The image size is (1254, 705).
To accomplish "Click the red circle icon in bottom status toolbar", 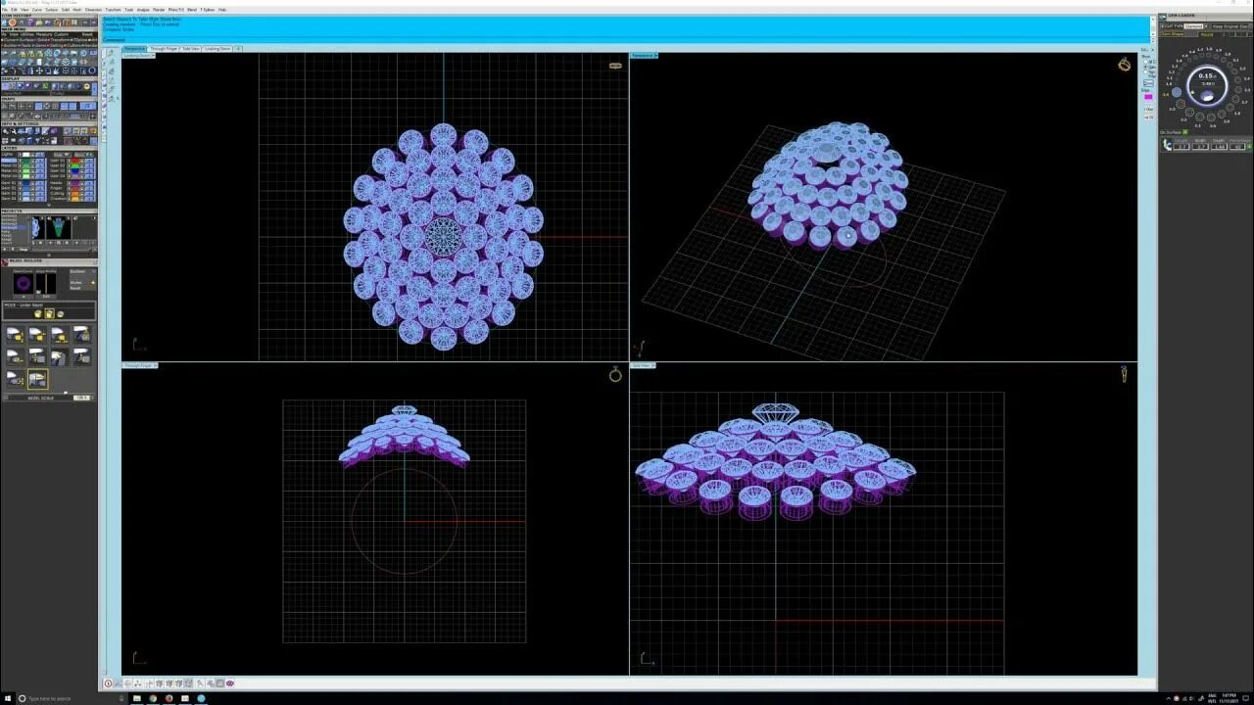I will (109, 683).
